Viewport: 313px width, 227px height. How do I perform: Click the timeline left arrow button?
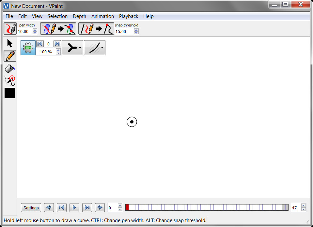(49, 208)
